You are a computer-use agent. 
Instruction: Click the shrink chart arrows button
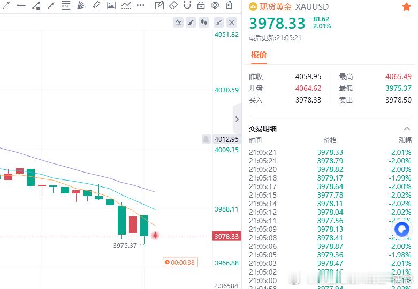pos(219,22)
